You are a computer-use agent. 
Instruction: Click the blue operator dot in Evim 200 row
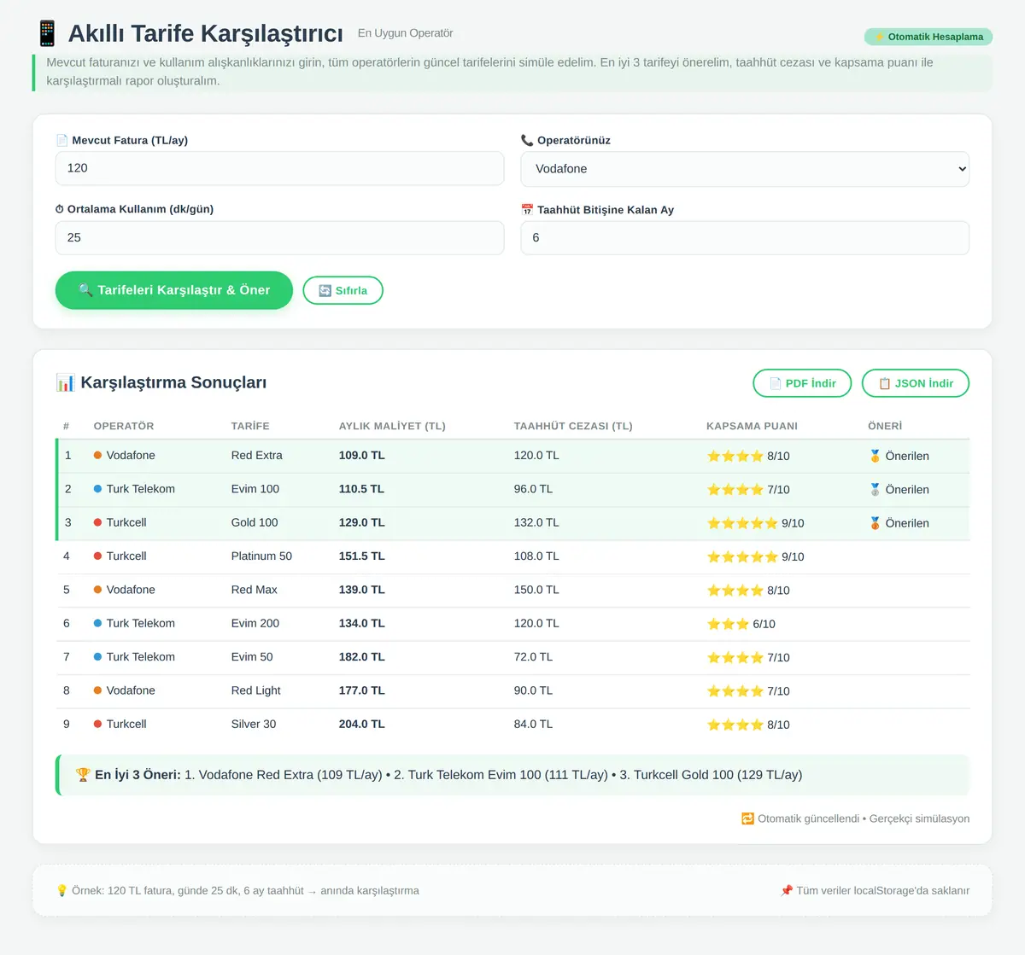pos(98,623)
